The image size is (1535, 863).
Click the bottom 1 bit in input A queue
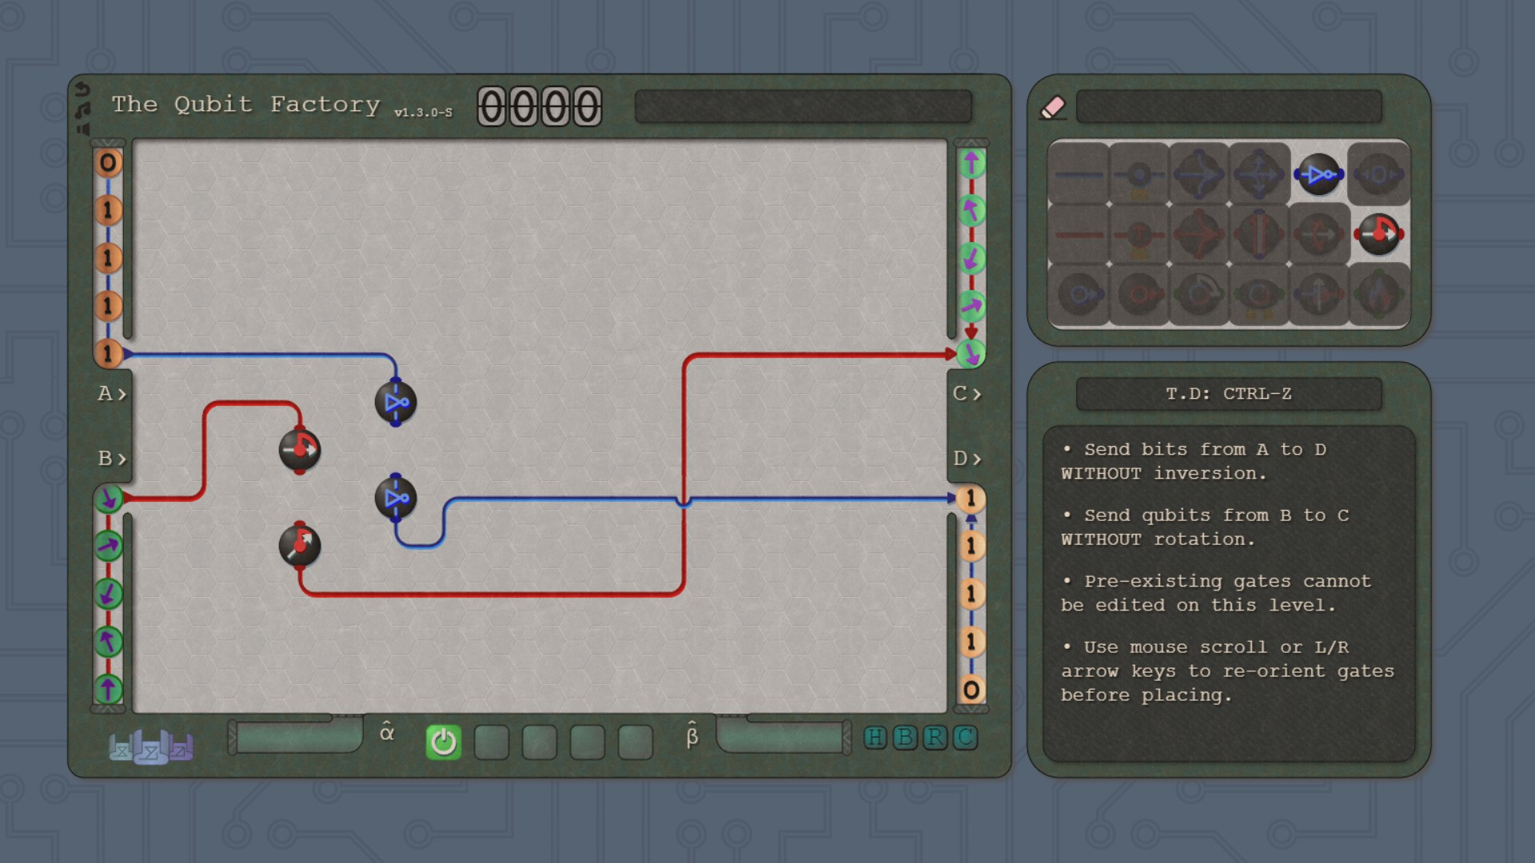tap(108, 353)
